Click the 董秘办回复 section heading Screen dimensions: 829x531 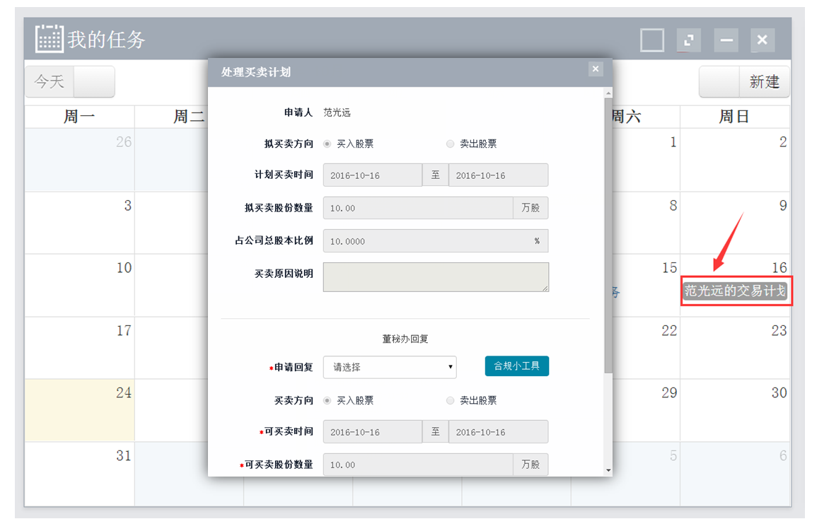click(405, 339)
